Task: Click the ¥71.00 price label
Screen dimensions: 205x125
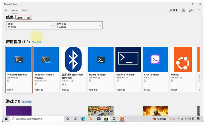Action: pyautogui.click(x=147, y=90)
